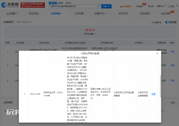Click 北京市顺义区市场监督管理局 in dialog
This screenshot has width=179, height=126.
coord(124,94)
